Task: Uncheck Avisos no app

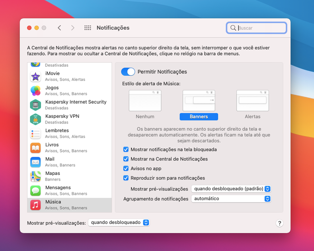Action: coord(126,168)
